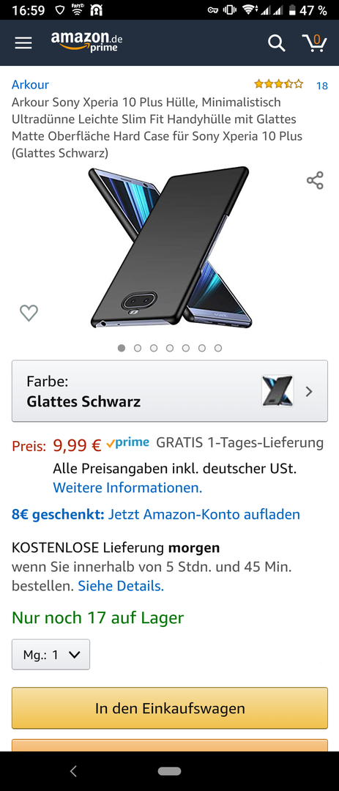This screenshot has height=791, width=339.
Task: Tap In den Einkaufswagen button
Action: tap(170, 708)
